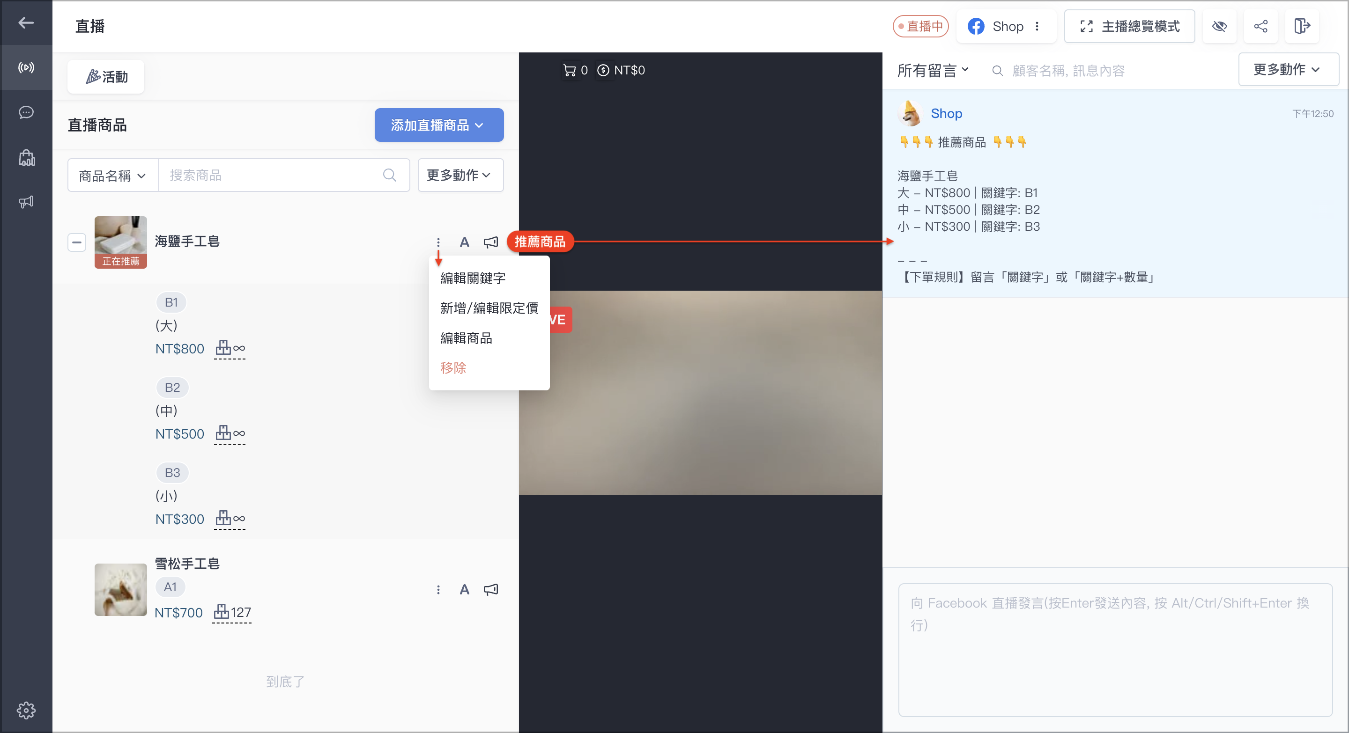
Task: Click the exit live room icon
Action: (1302, 26)
